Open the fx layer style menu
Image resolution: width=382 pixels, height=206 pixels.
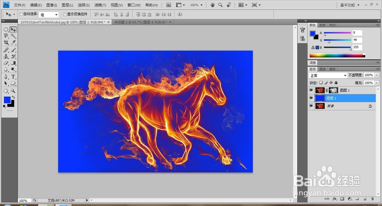click(x=335, y=199)
